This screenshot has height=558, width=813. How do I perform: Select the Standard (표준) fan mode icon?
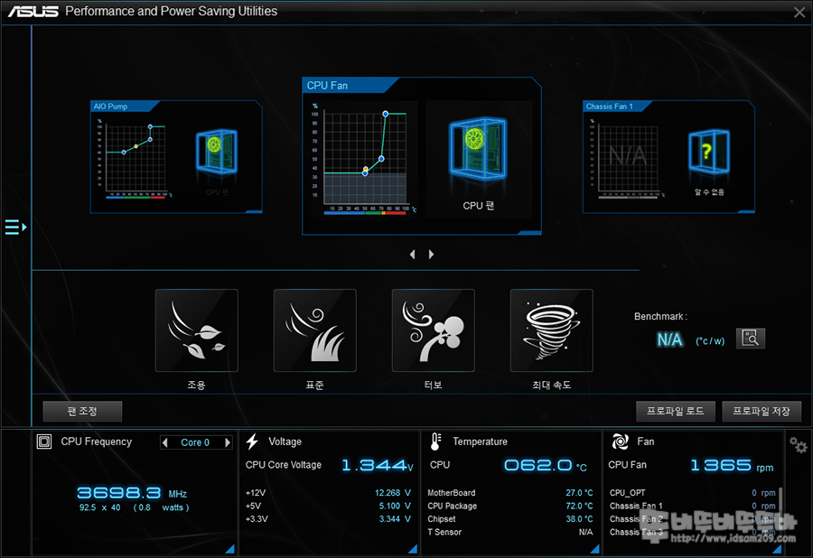pos(314,330)
